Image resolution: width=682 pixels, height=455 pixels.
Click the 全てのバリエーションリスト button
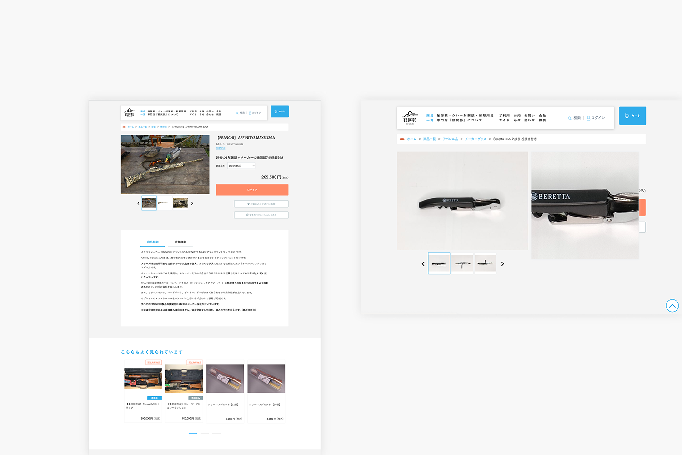[261, 215]
